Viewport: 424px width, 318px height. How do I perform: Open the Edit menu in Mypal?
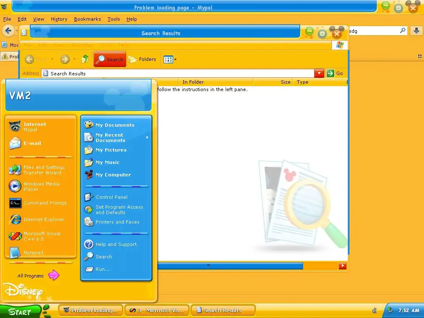coord(22,19)
